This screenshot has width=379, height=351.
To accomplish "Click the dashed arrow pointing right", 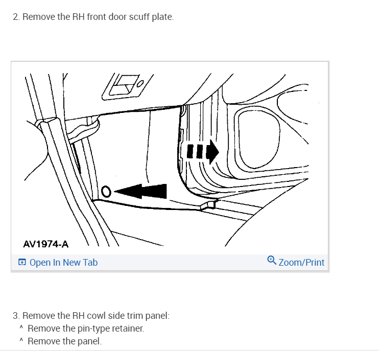I will 203,152.
